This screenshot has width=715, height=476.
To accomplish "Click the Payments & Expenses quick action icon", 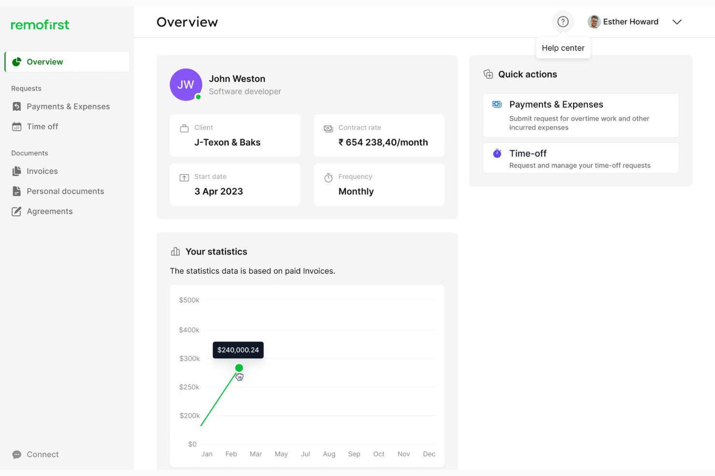I will pos(497,104).
